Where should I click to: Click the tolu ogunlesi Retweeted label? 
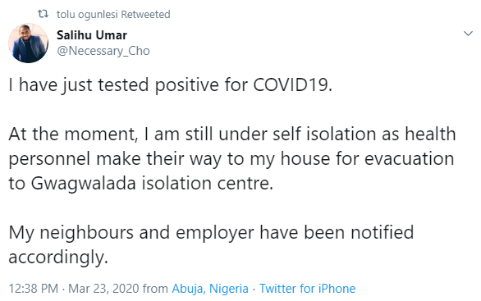(113, 15)
